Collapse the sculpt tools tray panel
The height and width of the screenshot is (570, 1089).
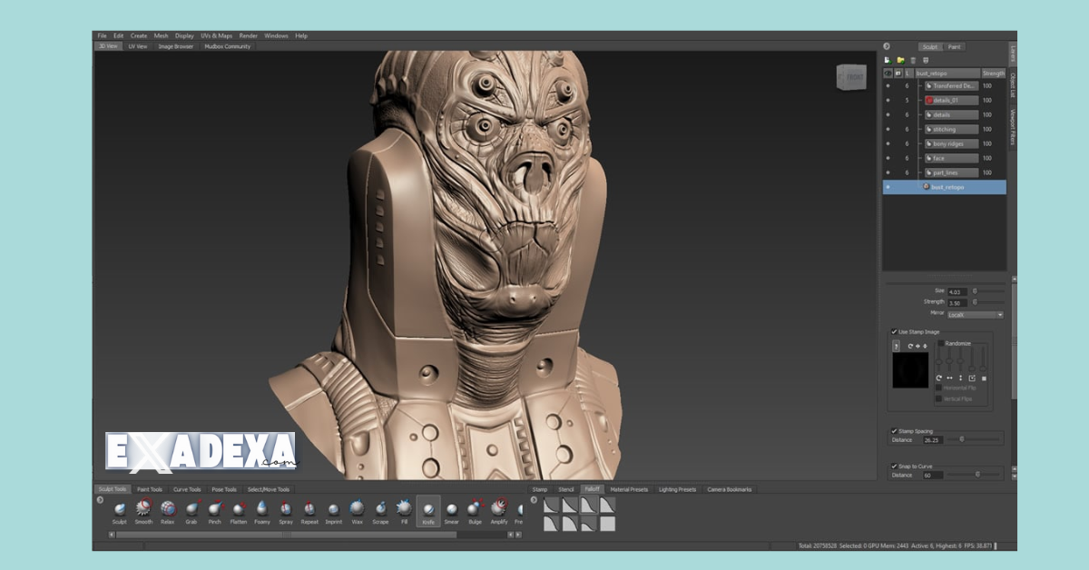pos(98,500)
